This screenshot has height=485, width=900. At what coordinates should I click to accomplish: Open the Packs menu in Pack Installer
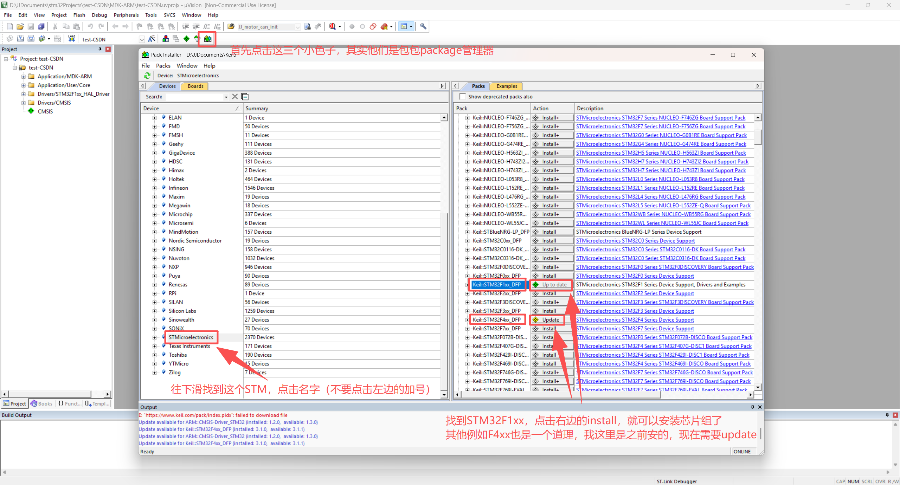(x=163, y=66)
